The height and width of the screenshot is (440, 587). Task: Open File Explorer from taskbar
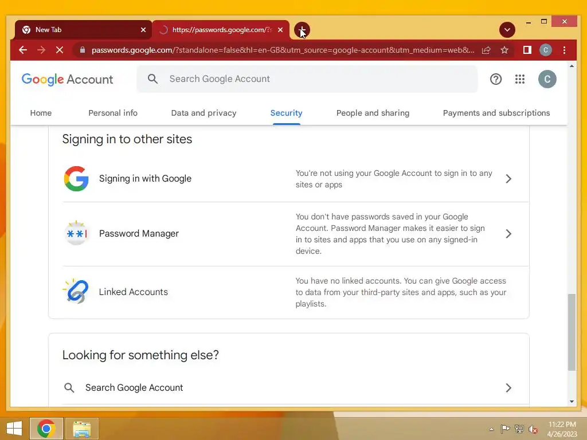(82, 429)
